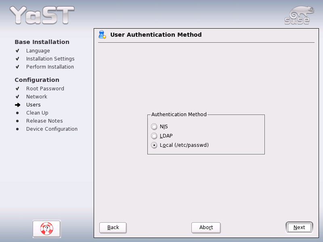The width and height of the screenshot is (323, 242).
Task: Click the Abort button
Action: [206, 227]
